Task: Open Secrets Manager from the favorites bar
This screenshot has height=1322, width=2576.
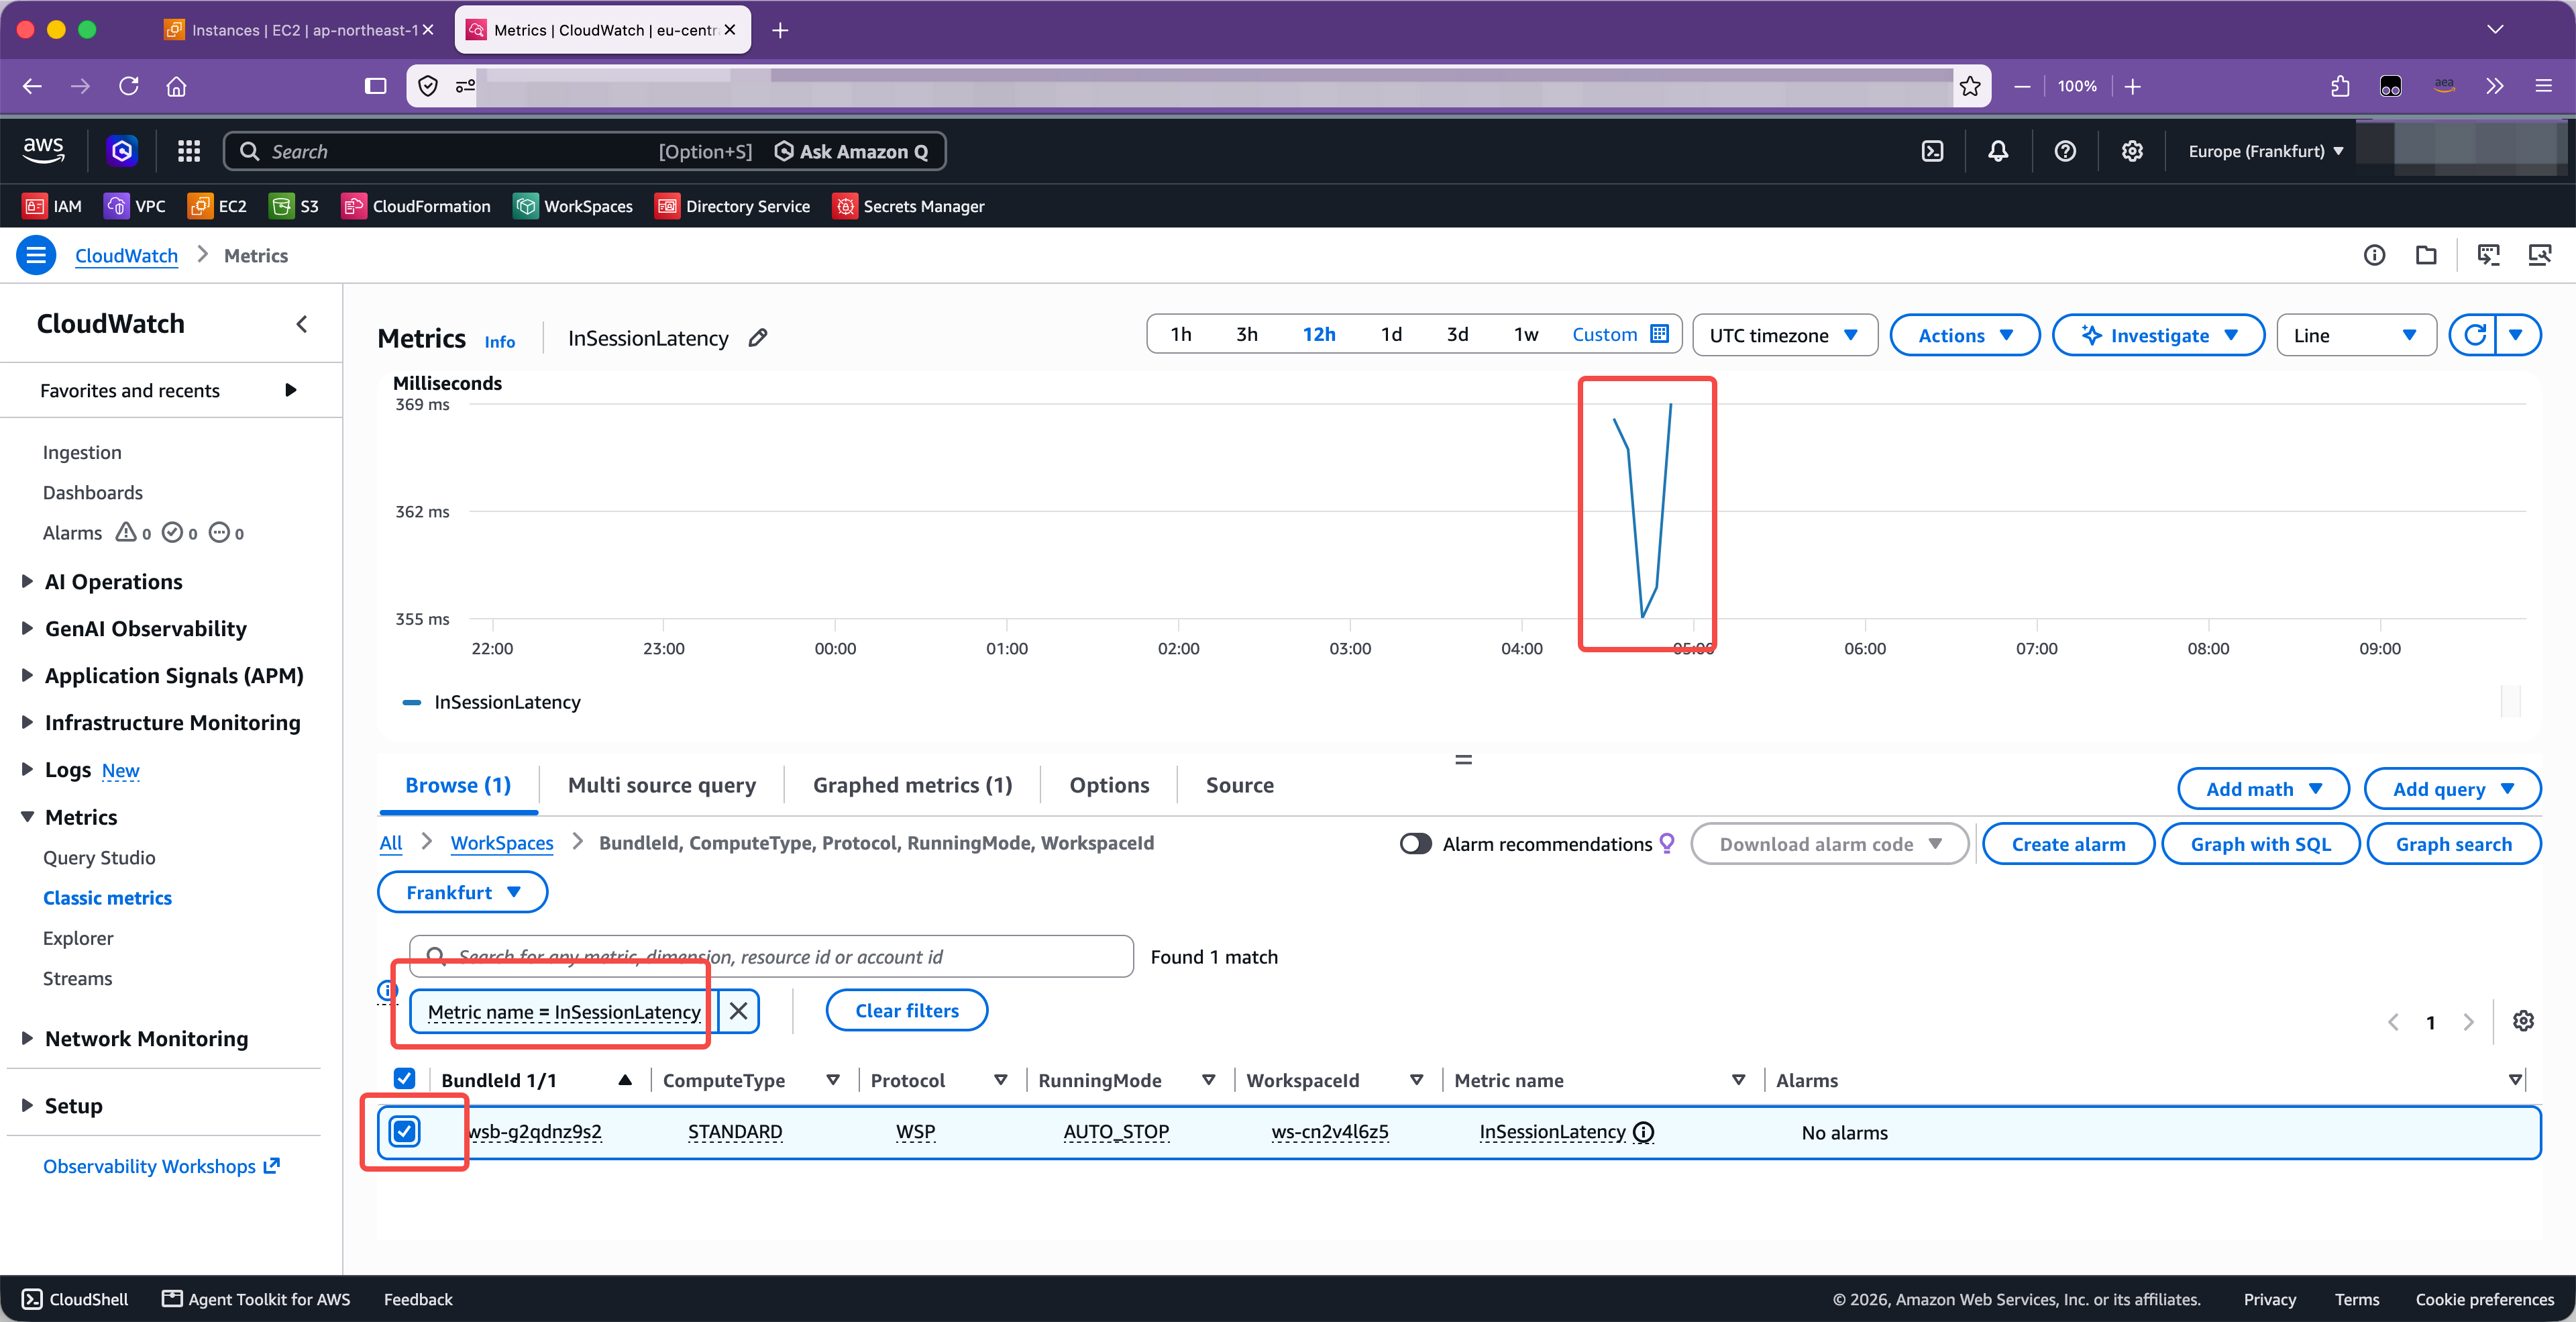Action: [x=908, y=206]
